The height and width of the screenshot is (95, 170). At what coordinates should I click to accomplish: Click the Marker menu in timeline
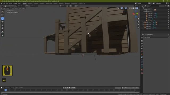[x=21, y=88]
